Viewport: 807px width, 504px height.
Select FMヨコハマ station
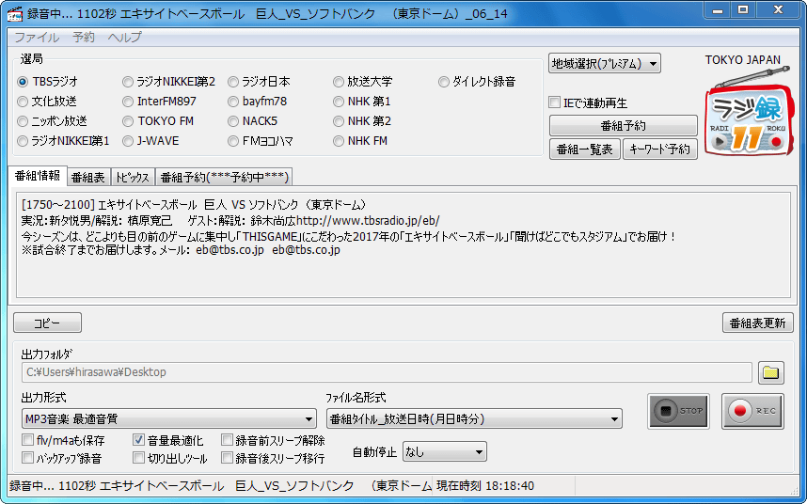coord(261,141)
